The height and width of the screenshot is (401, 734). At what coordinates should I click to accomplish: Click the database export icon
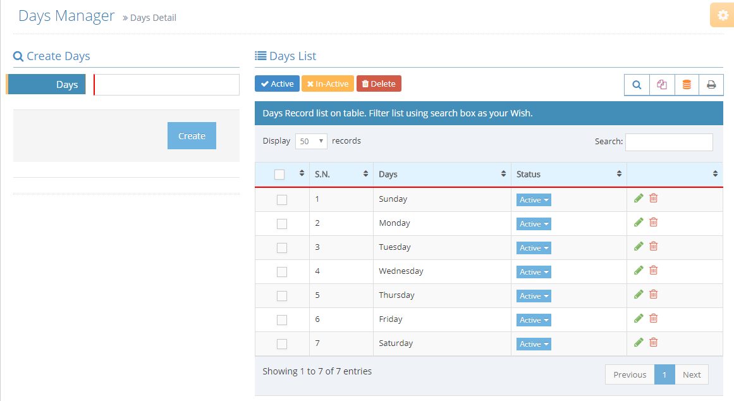(687, 85)
